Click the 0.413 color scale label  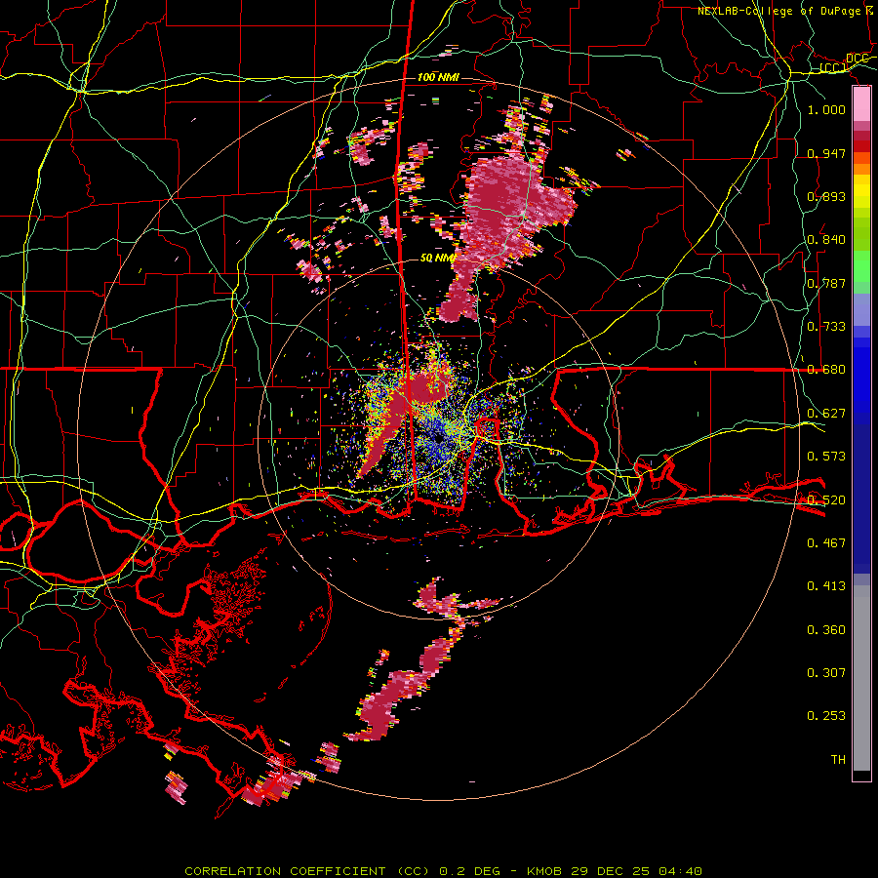pyautogui.click(x=826, y=586)
